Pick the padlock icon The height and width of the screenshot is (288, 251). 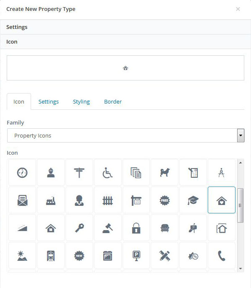[136, 228]
